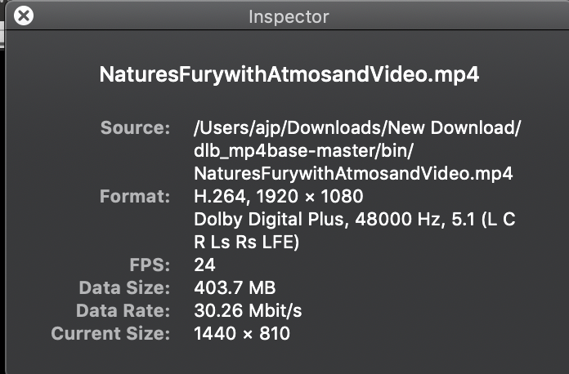
Task: Click the Format label
Action: 135,197
